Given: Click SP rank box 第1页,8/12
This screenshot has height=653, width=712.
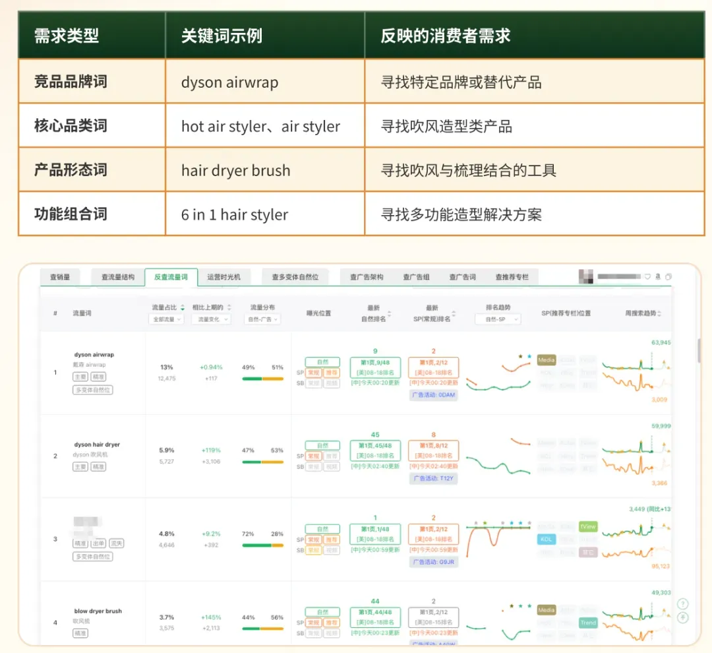Looking at the screenshot, I should pyautogui.click(x=433, y=451).
